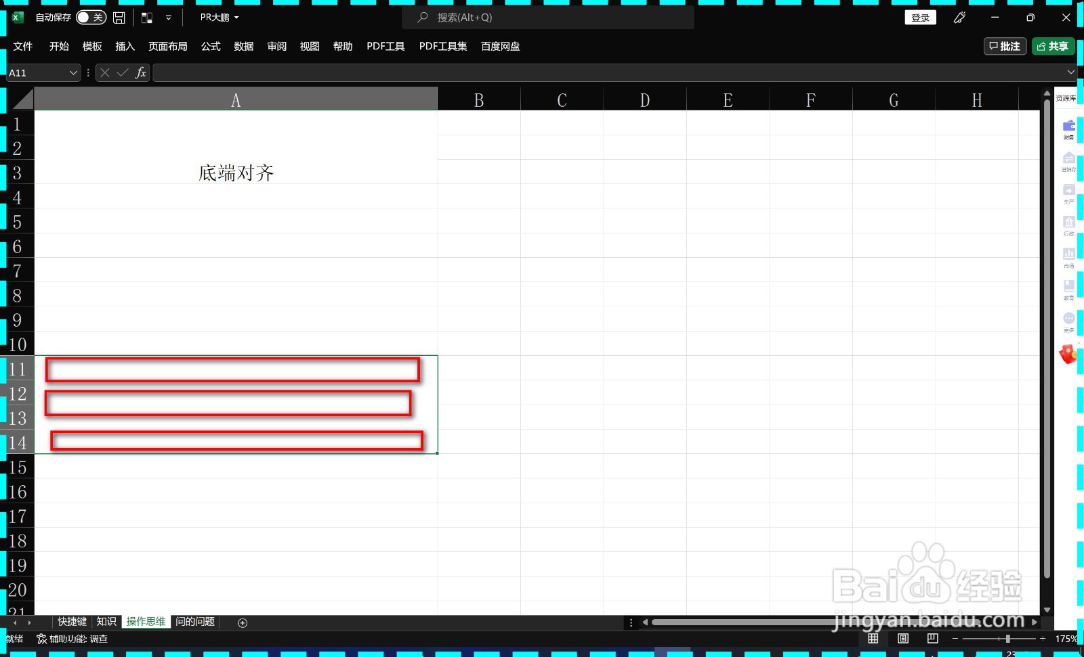Click the 登录 button

920,18
